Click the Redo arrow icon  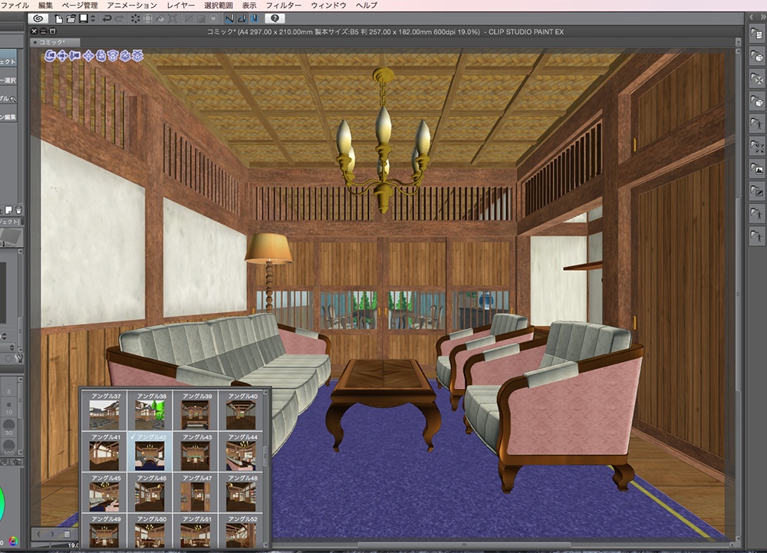point(119,18)
